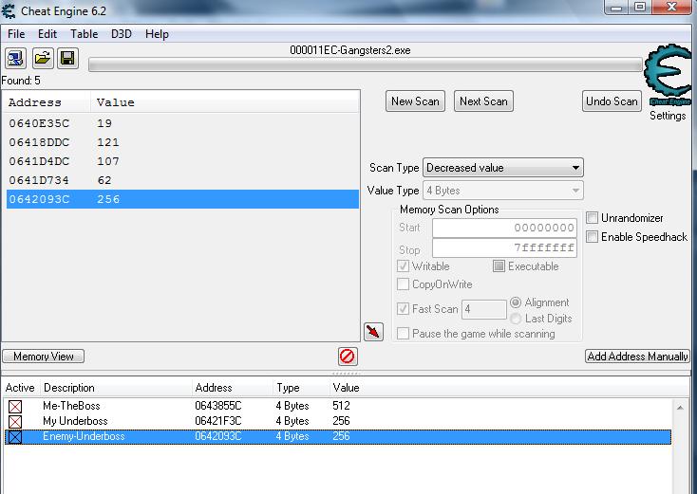The image size is (697, 494).
Task: Open the Help menu
Action: click(x=157, y=34)
